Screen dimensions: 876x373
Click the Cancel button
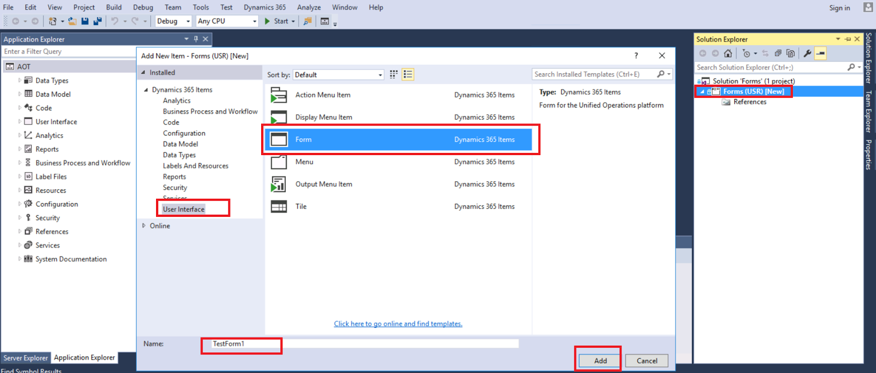click(x=647, y=361)
